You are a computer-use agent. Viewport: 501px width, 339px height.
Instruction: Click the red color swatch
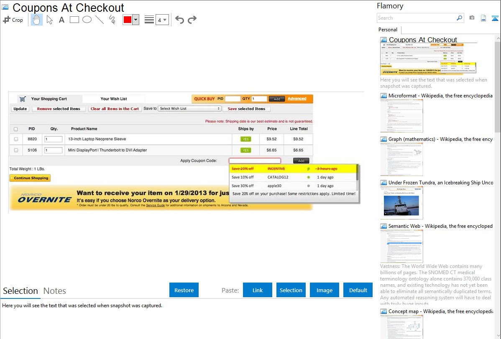point(128,20)
